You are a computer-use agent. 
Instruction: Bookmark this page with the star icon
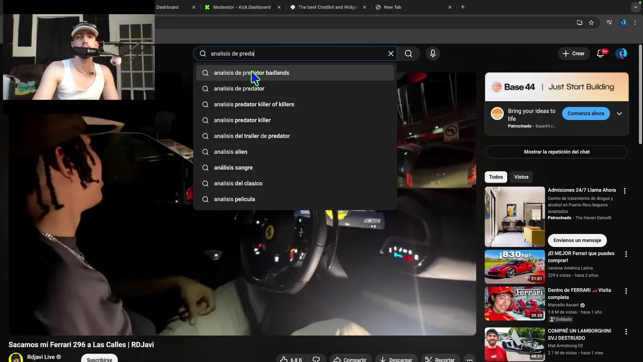[591, 23]
